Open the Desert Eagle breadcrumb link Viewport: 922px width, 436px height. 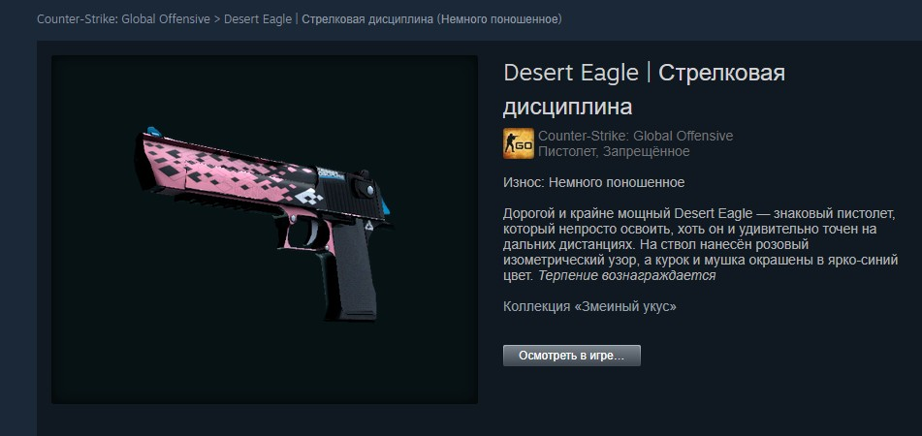coord(258,19)
